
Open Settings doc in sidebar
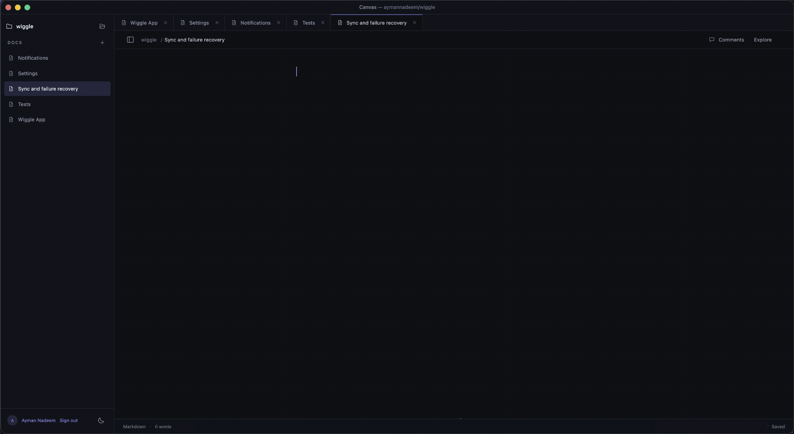pos(57,73)
